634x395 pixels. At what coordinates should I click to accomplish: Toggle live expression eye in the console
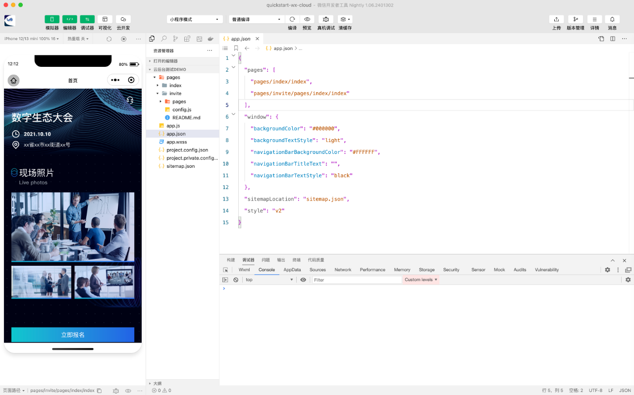[303, 280]
